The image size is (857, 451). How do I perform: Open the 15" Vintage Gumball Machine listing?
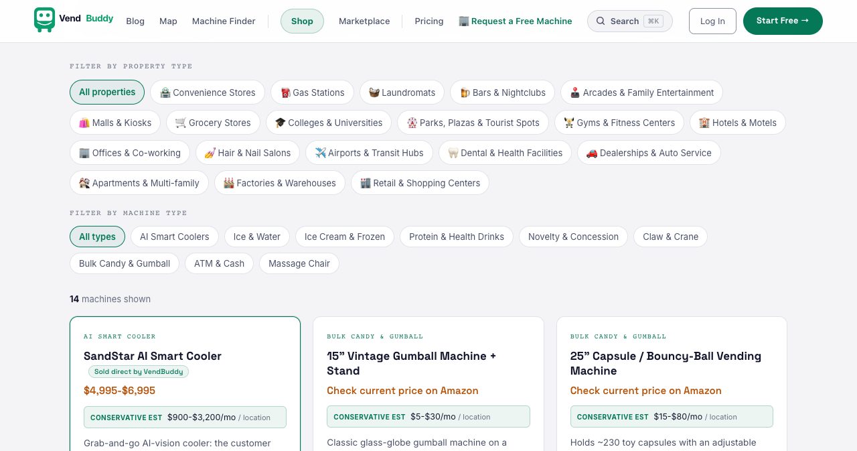pos(412,363)
